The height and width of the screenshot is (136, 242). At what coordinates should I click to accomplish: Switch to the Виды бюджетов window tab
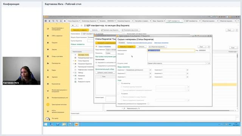pyautogui.click(x=159, y=21)
